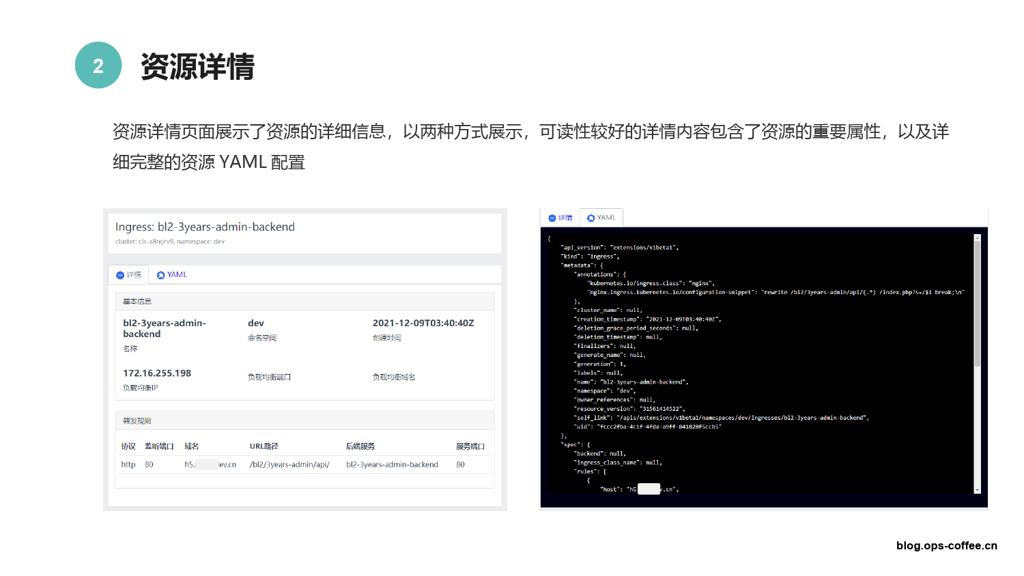The width and height of the screenshot is (1024, 576).
Task: Click the 后端服务 column header
Action: pyautogui.click(x=360, y=446)
